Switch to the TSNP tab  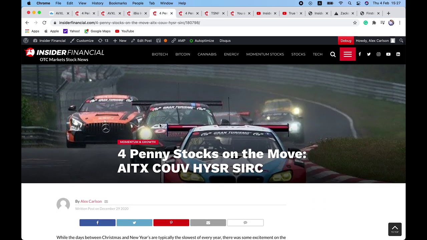tap(214, 13)
